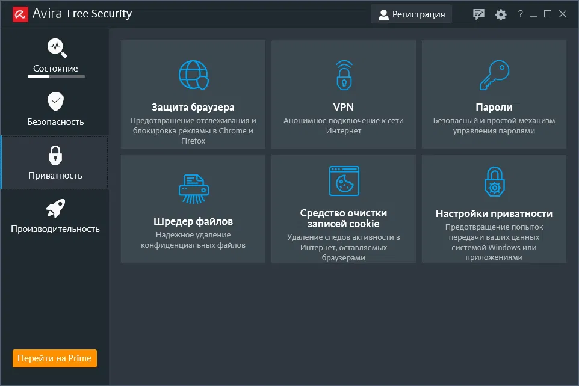This screenshot has width=579, height=386.
Task: Click the Перейти на Prime button
Action: pos(55,358)
